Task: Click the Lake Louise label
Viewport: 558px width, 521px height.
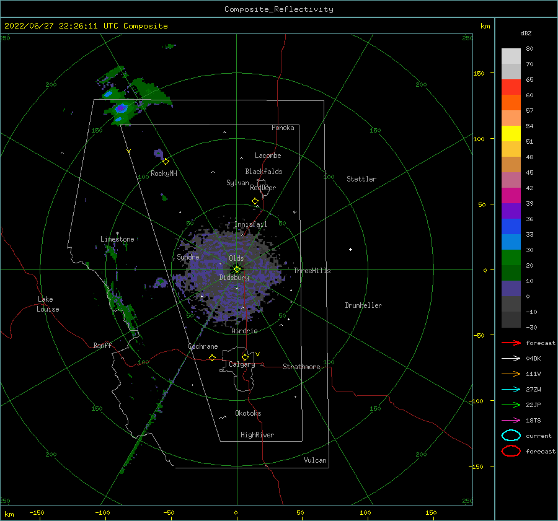Action: [48, 304]
